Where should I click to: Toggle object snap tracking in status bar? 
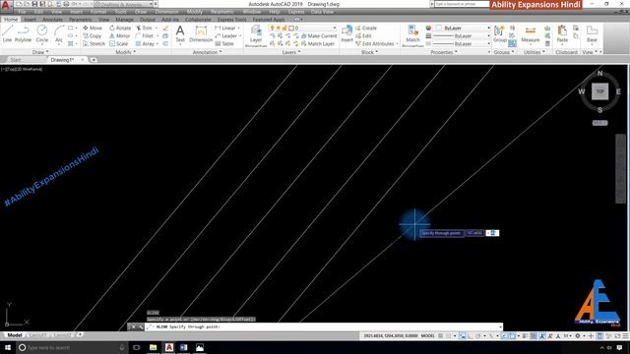coord(504,336)
